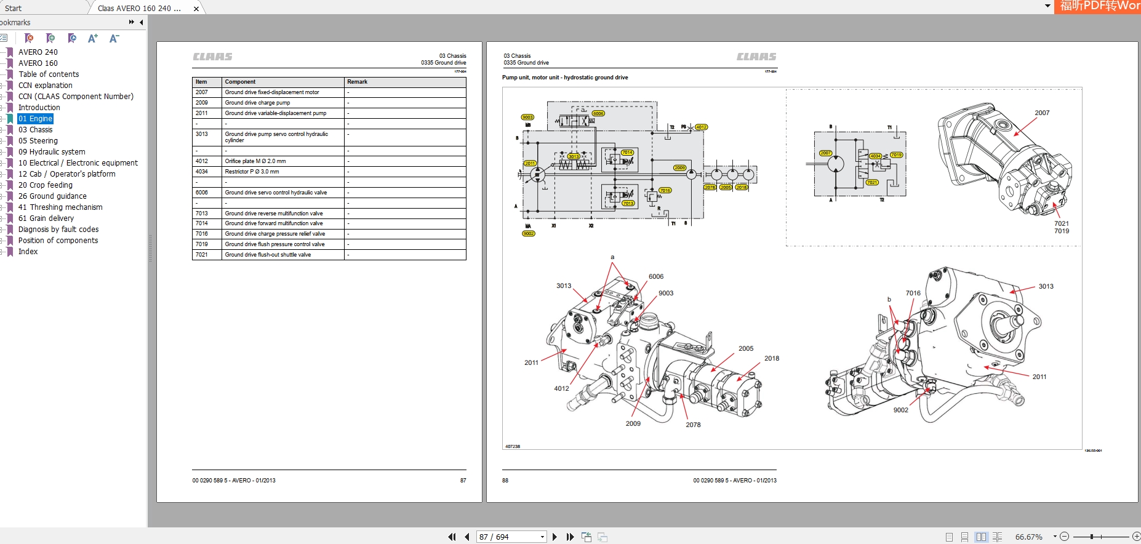Open the page number dropdown arrow
Screen dimensions: 1141x544
542,537
